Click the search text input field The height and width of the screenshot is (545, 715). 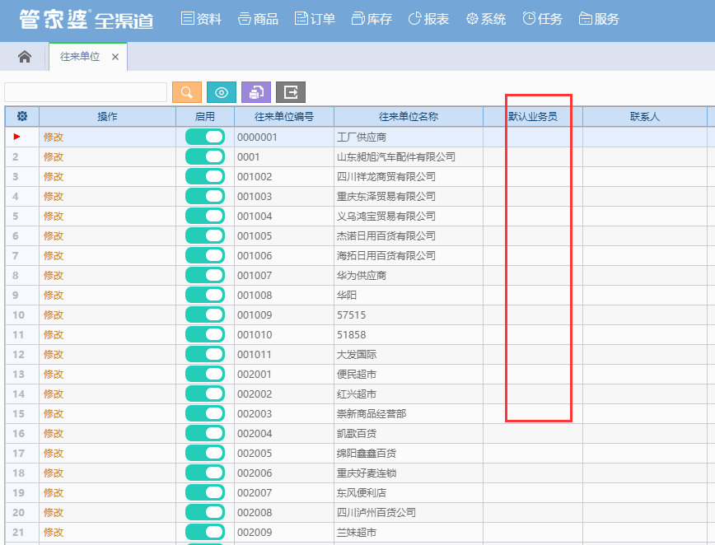86,92
